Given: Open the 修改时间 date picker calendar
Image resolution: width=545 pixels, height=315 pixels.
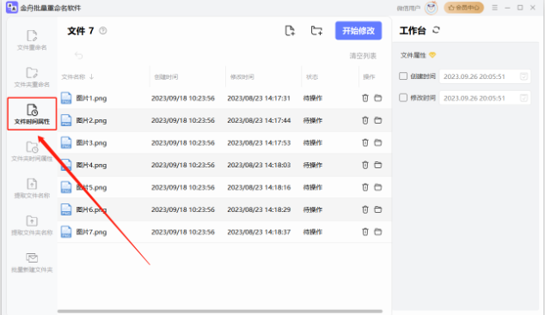Looking at the screenshot, I should tap(524, 98).
